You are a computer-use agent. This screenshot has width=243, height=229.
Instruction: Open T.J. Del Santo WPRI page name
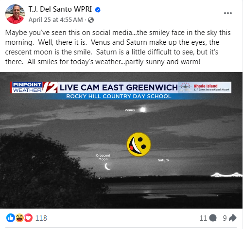click(60, 9)
